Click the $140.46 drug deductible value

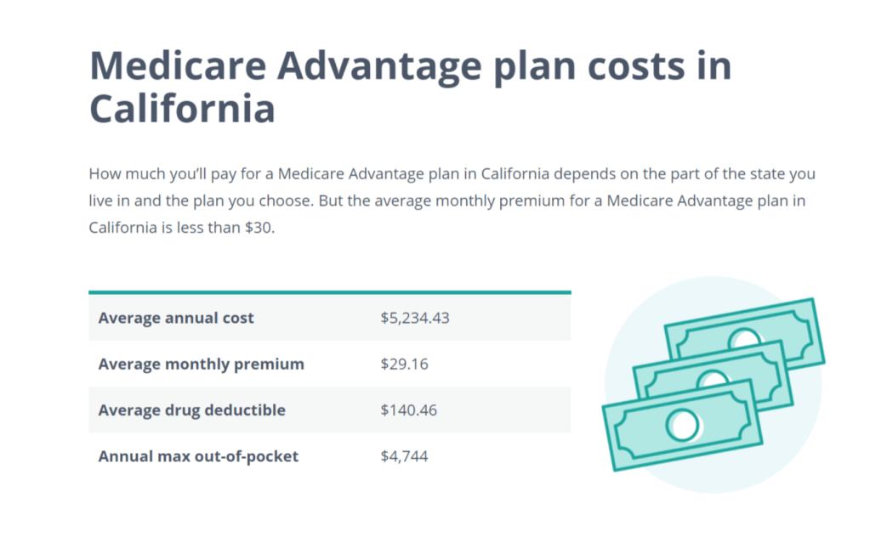(409, 410)
